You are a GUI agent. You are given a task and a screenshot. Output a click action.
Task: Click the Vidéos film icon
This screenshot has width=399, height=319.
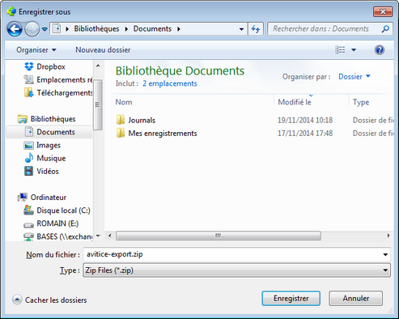(x=28, y=171)
